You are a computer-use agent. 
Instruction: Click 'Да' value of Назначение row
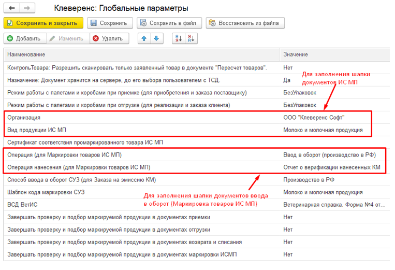click(287, 80)
